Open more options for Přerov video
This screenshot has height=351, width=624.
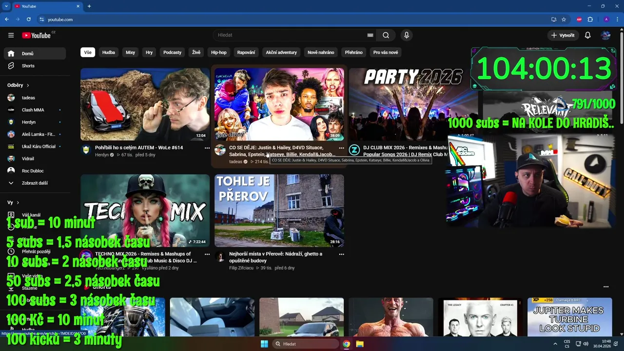click(x=341, y=254)
